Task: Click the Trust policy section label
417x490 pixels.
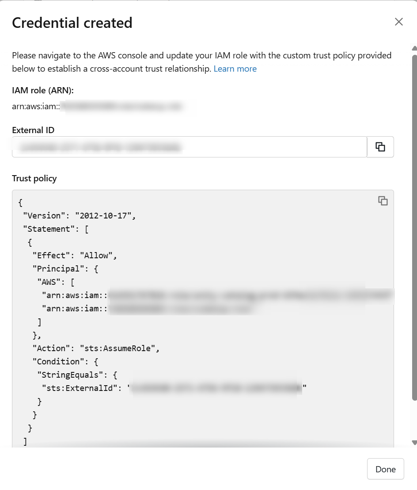Action: tap(34, 179)
